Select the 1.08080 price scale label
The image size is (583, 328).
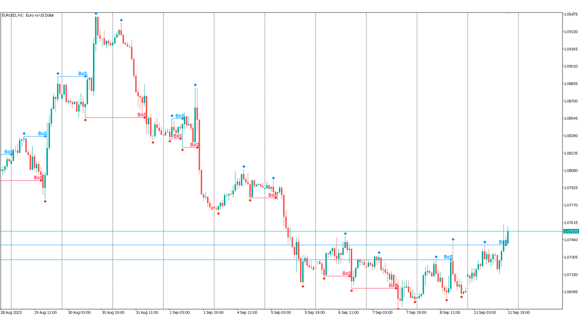tap(571, 171)
